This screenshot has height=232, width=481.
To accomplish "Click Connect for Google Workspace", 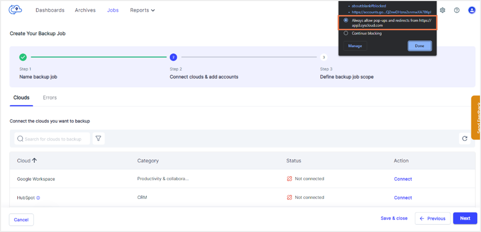I will click(x=403, y=179).
